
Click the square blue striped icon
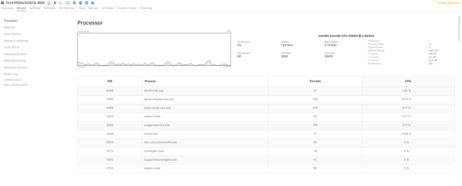[x=87, y=3]
